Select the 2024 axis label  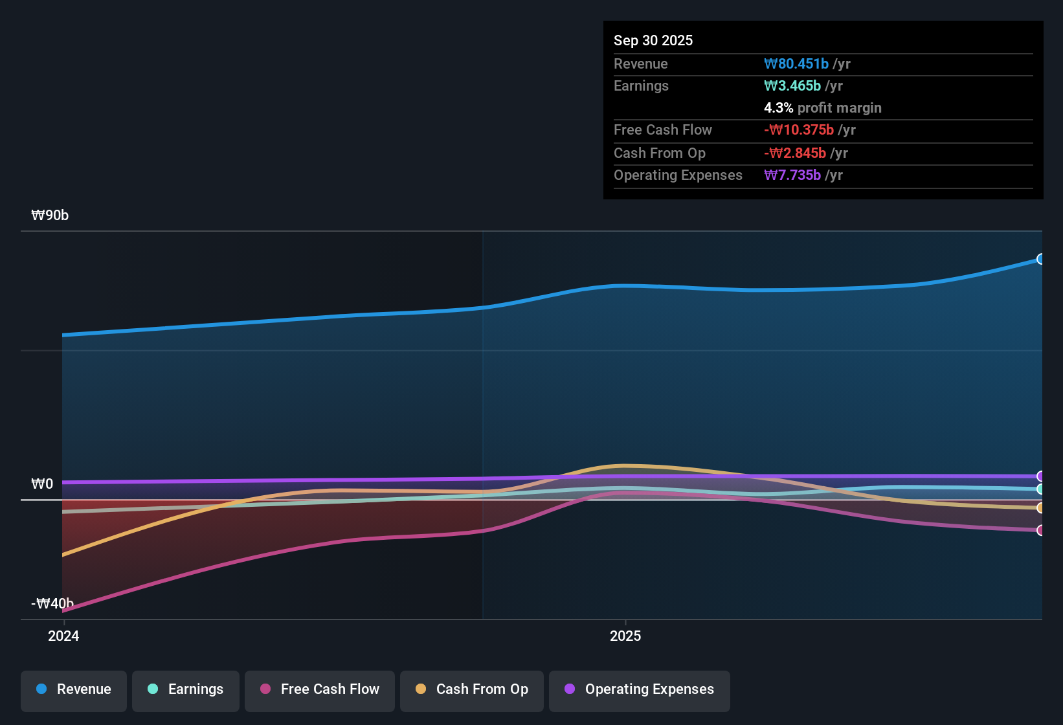click(x=63, y=636)
